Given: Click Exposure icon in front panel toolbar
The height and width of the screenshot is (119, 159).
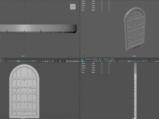Looking at the screenshot, I should tap(53, 61).
